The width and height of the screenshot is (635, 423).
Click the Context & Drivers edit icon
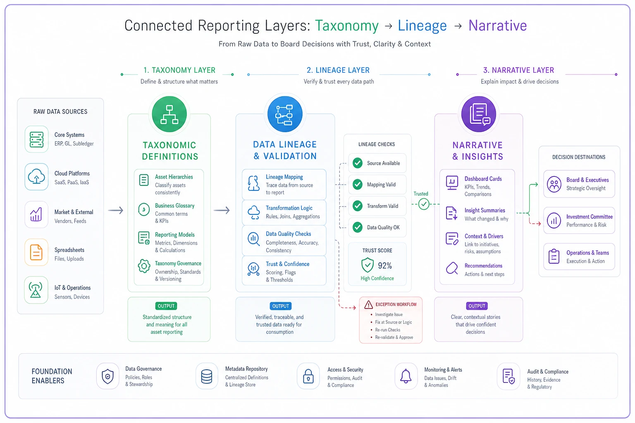pos(452,239)
